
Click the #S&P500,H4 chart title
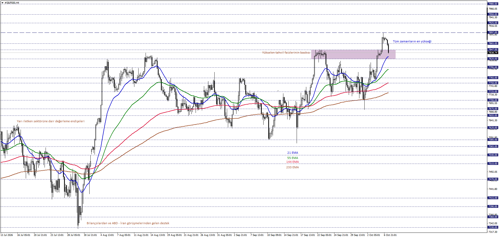12,3
